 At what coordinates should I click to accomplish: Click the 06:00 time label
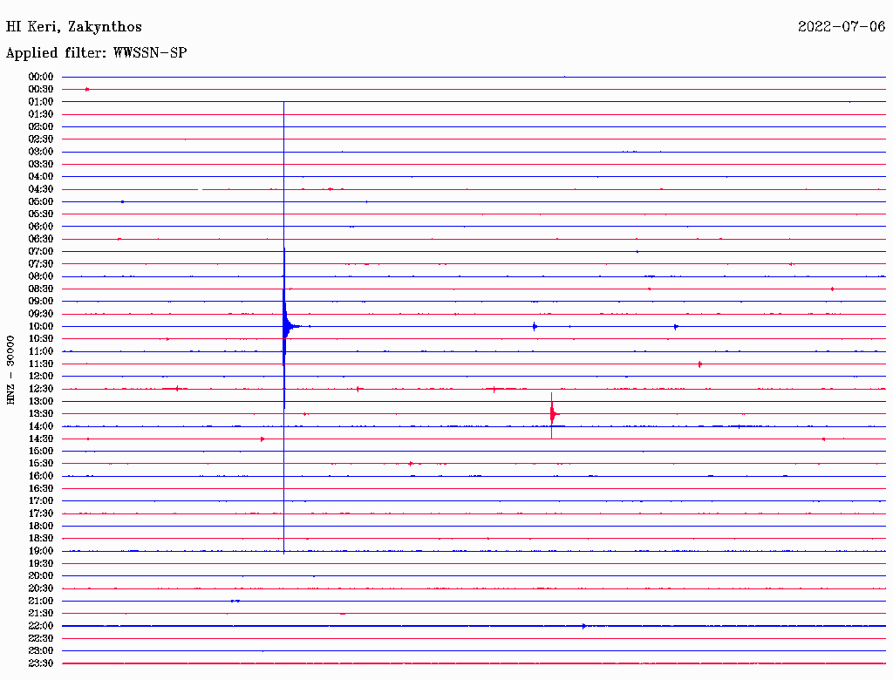[41, 227]
